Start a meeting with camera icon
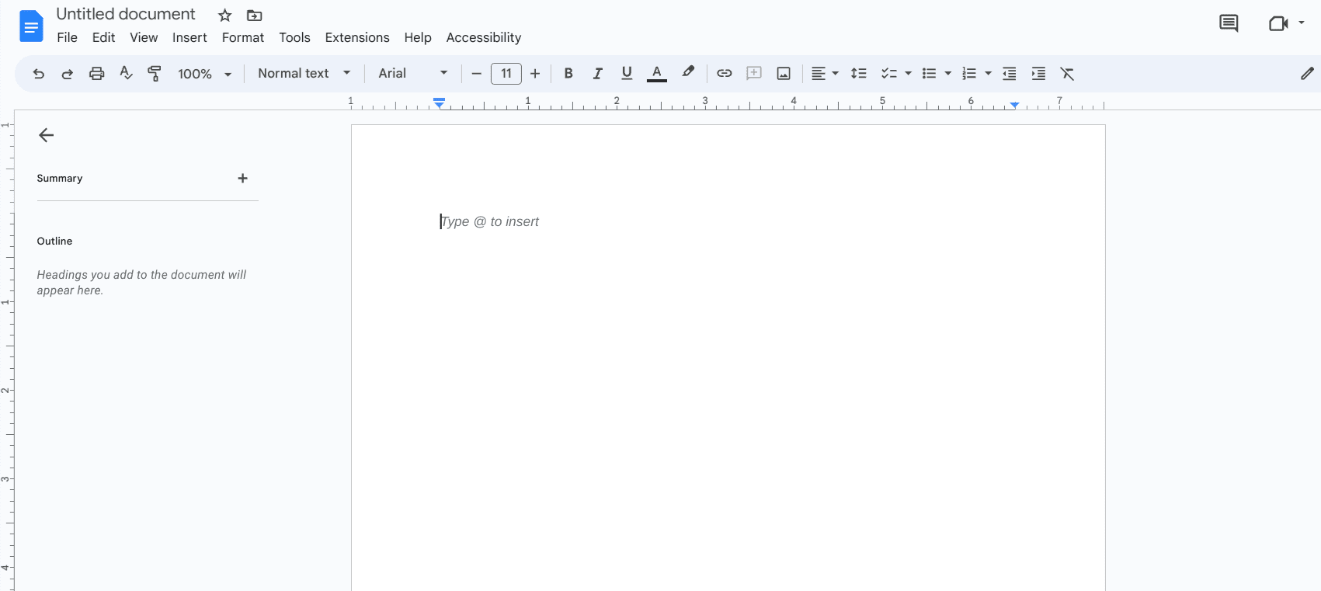This screenshot has height=591, width=1321. click(1278, 23)
